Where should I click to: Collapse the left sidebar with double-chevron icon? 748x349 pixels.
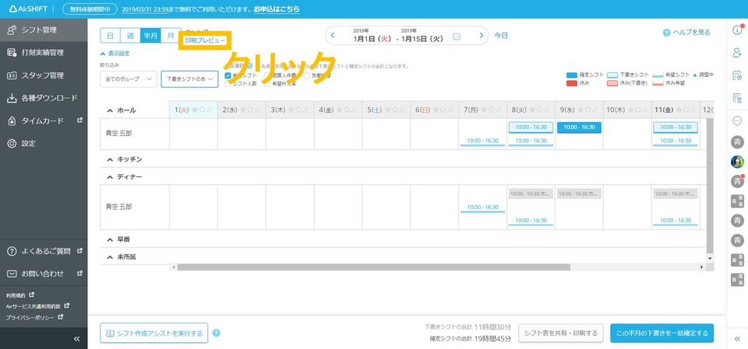click(76, 339)
